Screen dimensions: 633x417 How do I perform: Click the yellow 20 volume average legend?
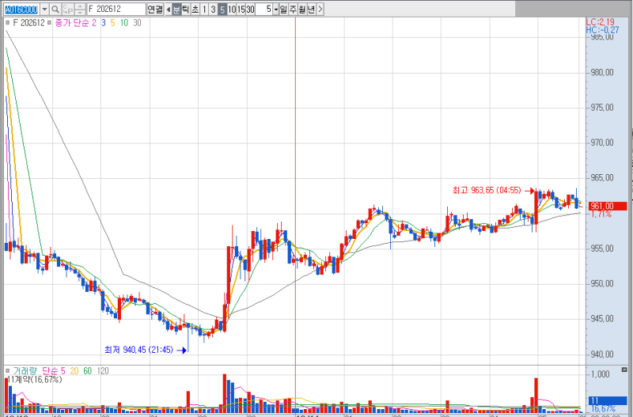(74, 370)
